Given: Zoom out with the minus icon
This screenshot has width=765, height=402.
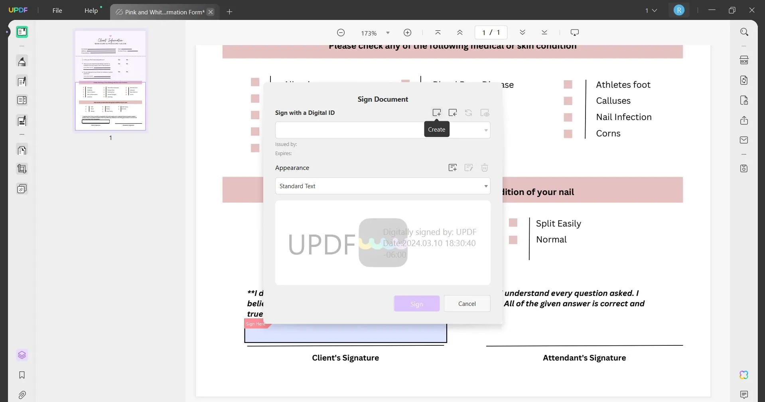Looking at the screenshot, I should point(341,33).
